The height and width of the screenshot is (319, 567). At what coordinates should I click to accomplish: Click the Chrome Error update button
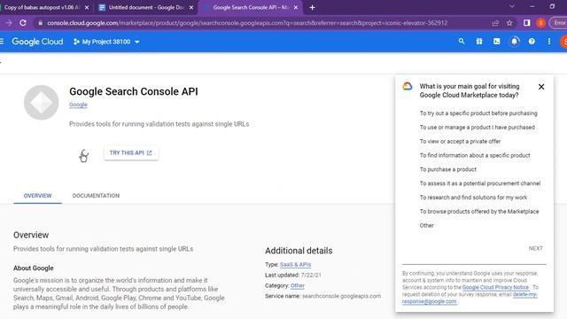click(558, 23)
